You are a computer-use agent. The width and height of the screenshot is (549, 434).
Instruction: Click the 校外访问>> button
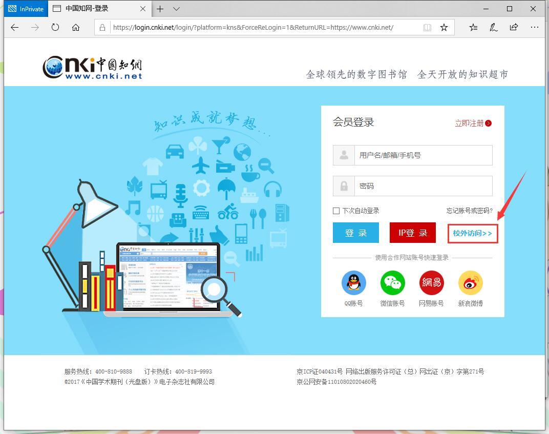point(472,233)
